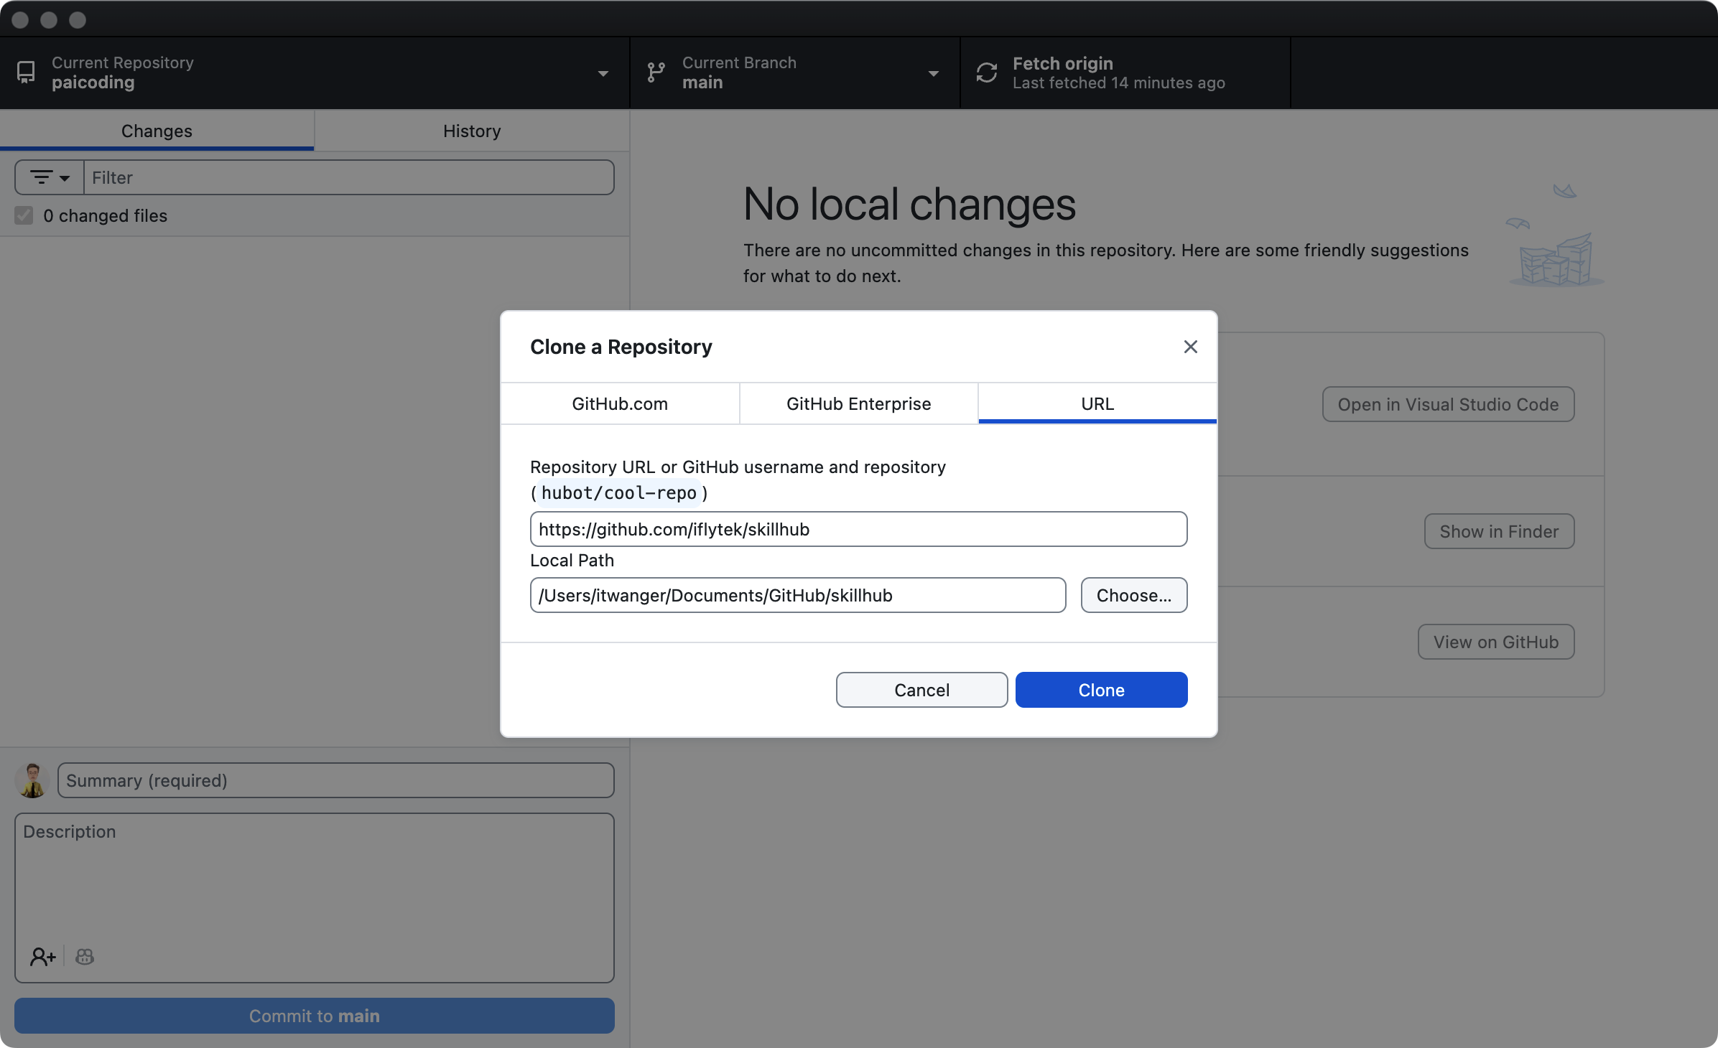The image size is (1718, 1048).
Task: Expand the Current Branch dropdown
Action: pos(933,73)
